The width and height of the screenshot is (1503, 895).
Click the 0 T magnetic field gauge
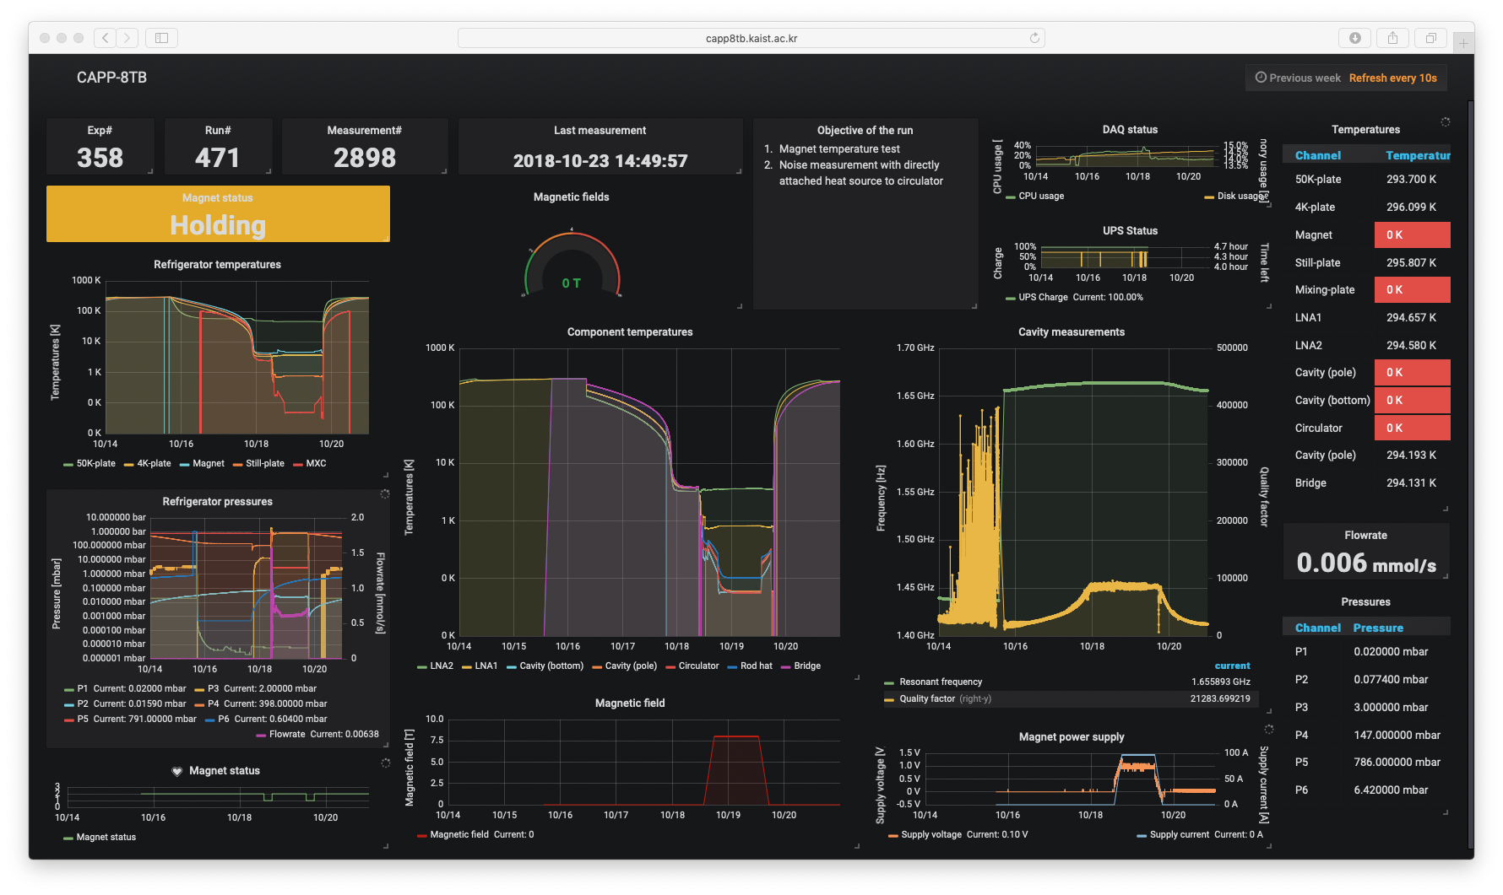[x=572, y=265]
